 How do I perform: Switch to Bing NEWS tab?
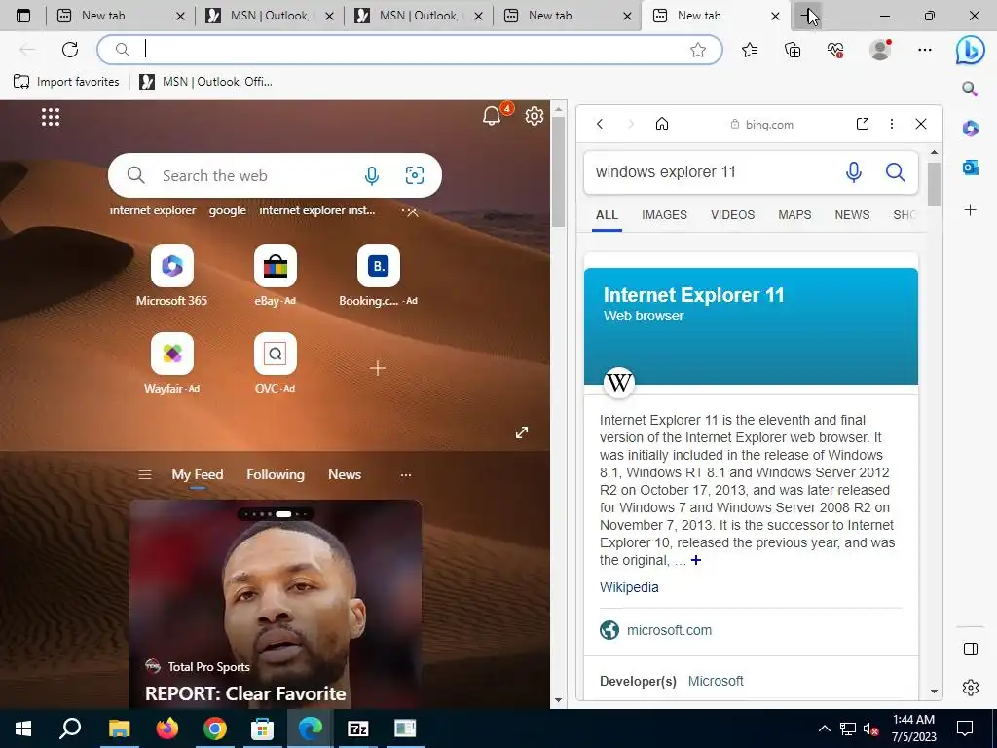[852, 215]
